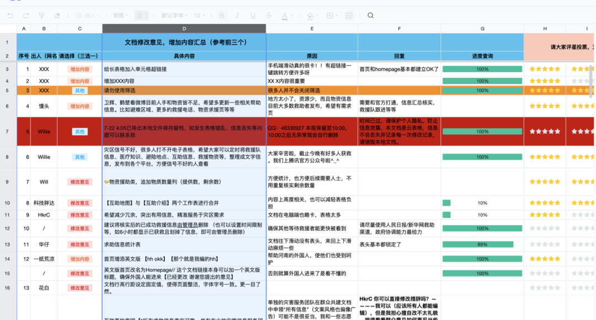
Task: Apply the fill color bucket
Action: click(310, 16)
